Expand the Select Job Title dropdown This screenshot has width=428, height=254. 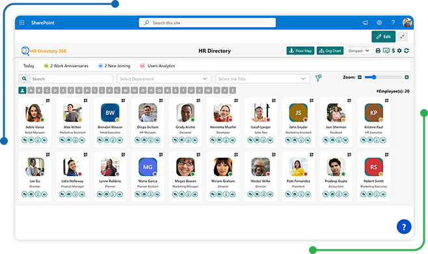pyautogui.click(x=263, y=79)
